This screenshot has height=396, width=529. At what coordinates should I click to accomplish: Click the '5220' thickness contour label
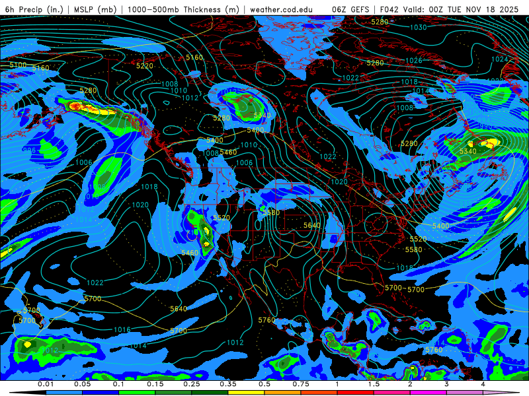(145, 66)
